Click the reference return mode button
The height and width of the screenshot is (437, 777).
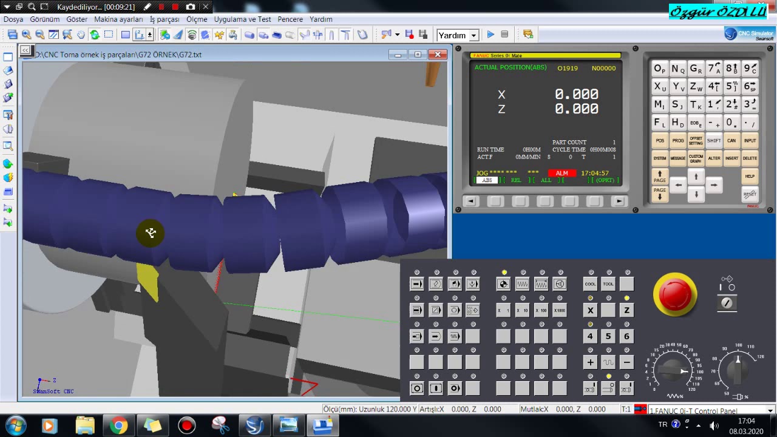503,284
